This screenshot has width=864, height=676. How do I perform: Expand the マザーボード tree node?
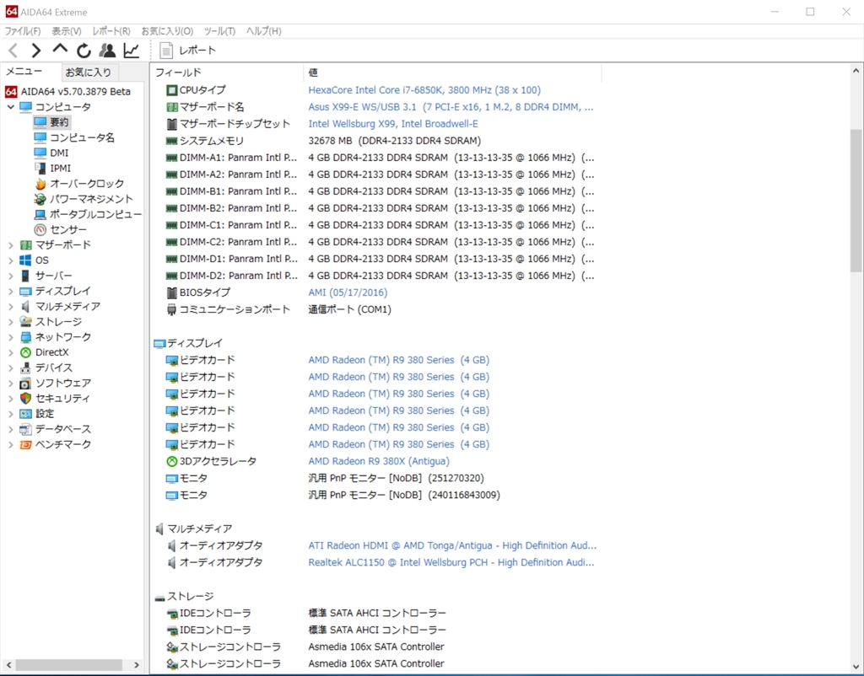tap(10, 245)
